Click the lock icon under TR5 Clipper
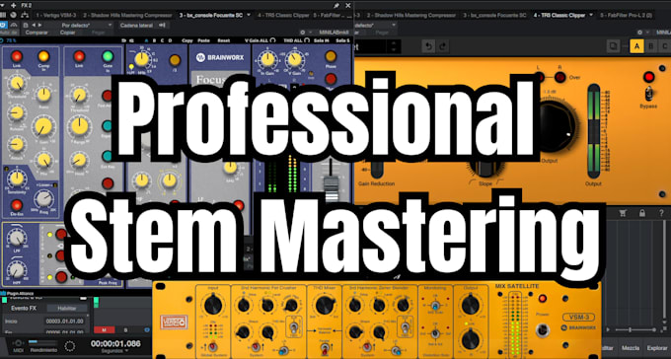 pos(642,213)
